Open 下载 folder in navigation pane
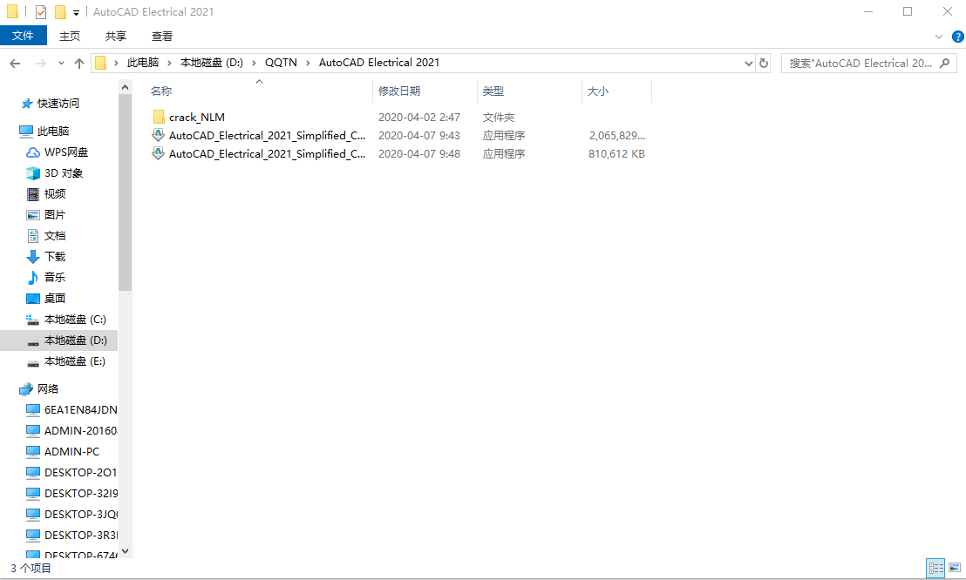 55,257
